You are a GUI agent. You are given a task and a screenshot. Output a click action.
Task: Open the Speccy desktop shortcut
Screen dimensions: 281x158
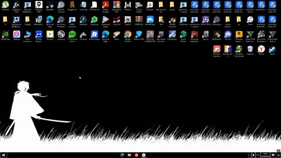205,36
